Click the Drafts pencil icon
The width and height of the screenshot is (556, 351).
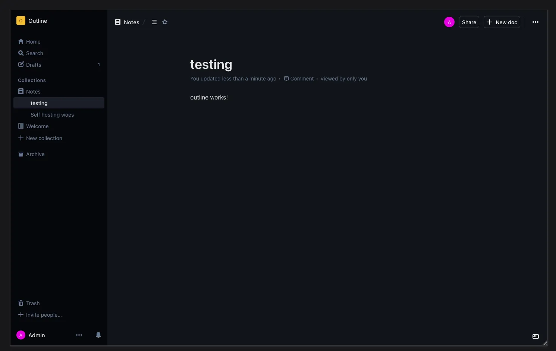(x=21, y=64)
